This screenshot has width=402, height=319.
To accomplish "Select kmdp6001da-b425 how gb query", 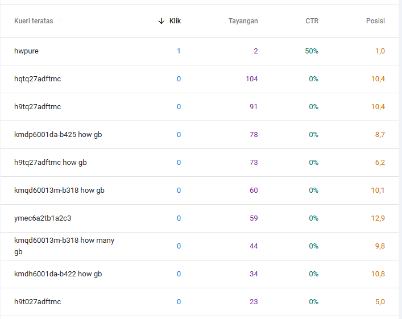I will click(58, 135).
